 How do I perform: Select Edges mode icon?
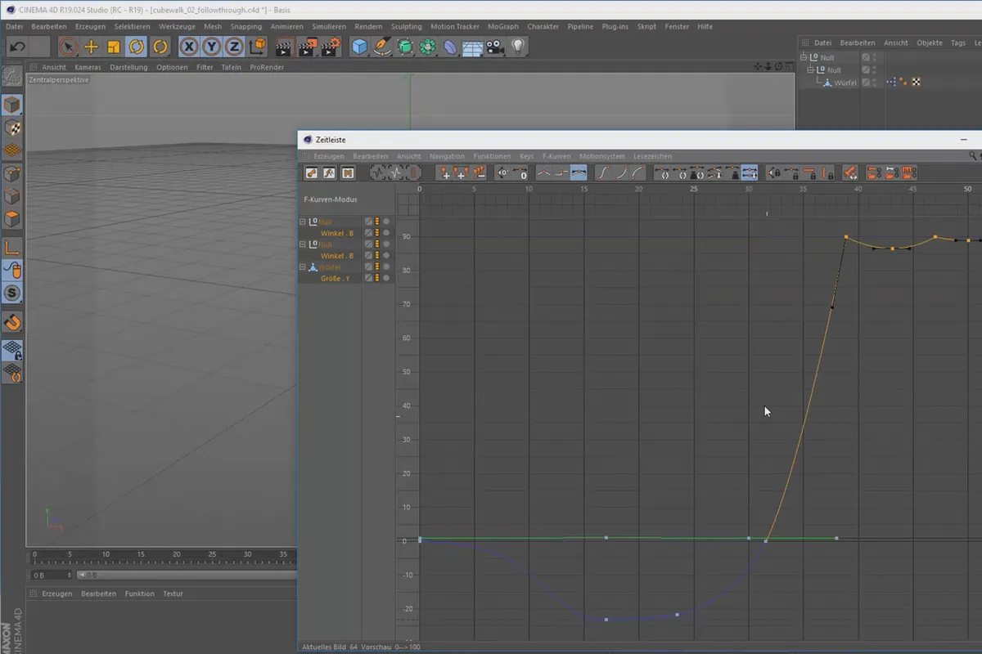pos(12,196)
